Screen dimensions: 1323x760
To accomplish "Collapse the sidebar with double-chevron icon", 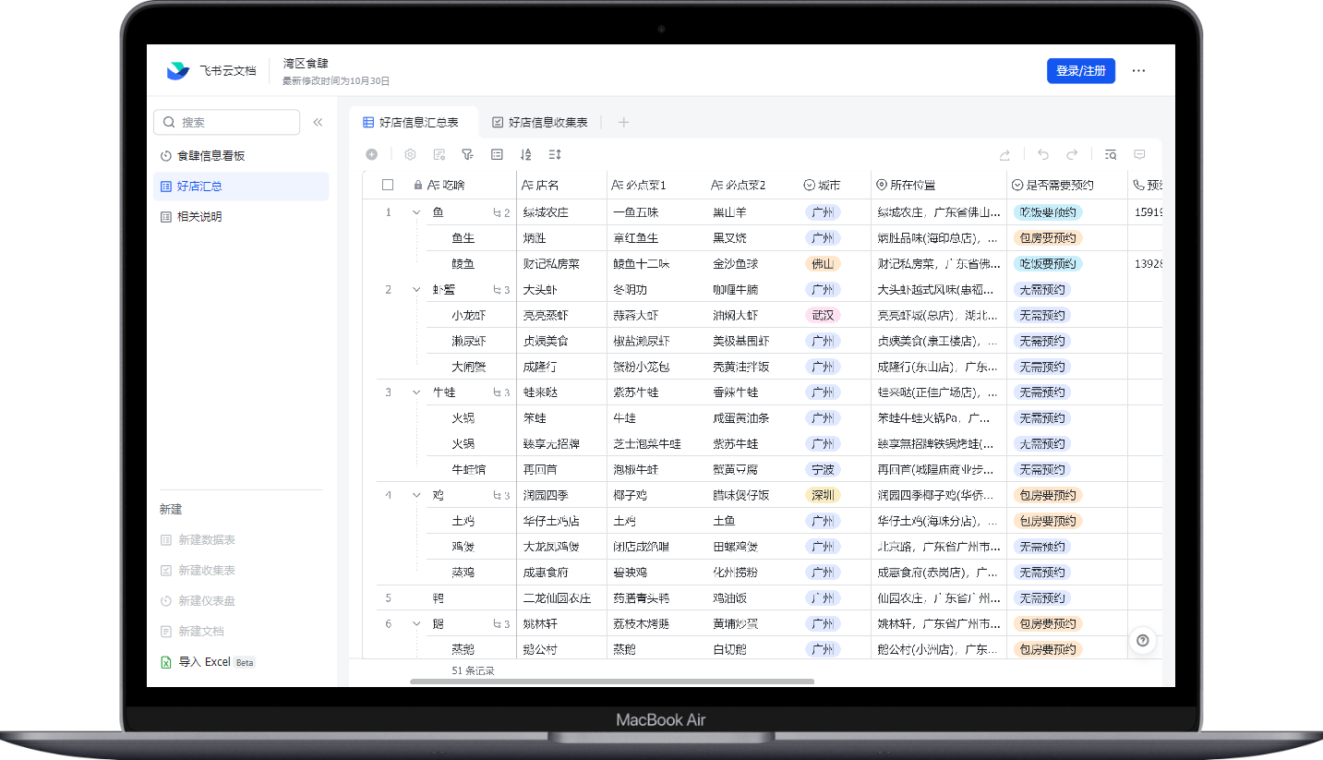I will click(x=318, y=122).
